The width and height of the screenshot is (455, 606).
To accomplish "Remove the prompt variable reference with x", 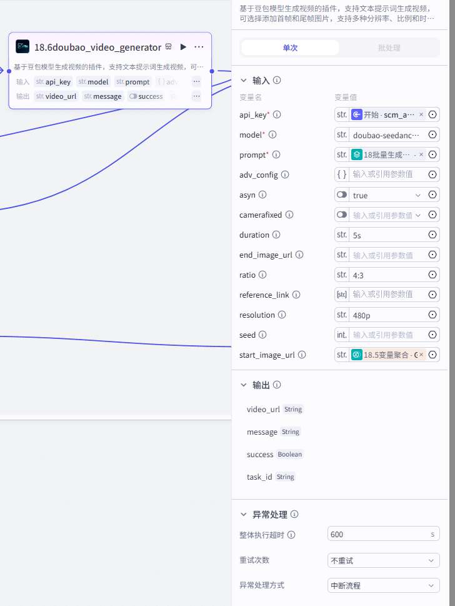I will tap(421, 154).
